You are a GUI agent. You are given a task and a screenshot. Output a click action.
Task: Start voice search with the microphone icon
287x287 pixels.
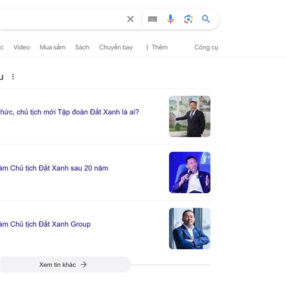pyautogui.click(x=170, y=19)
